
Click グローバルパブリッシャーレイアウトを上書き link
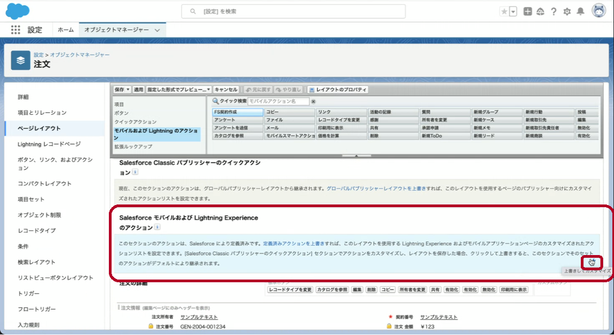(376, 189)
